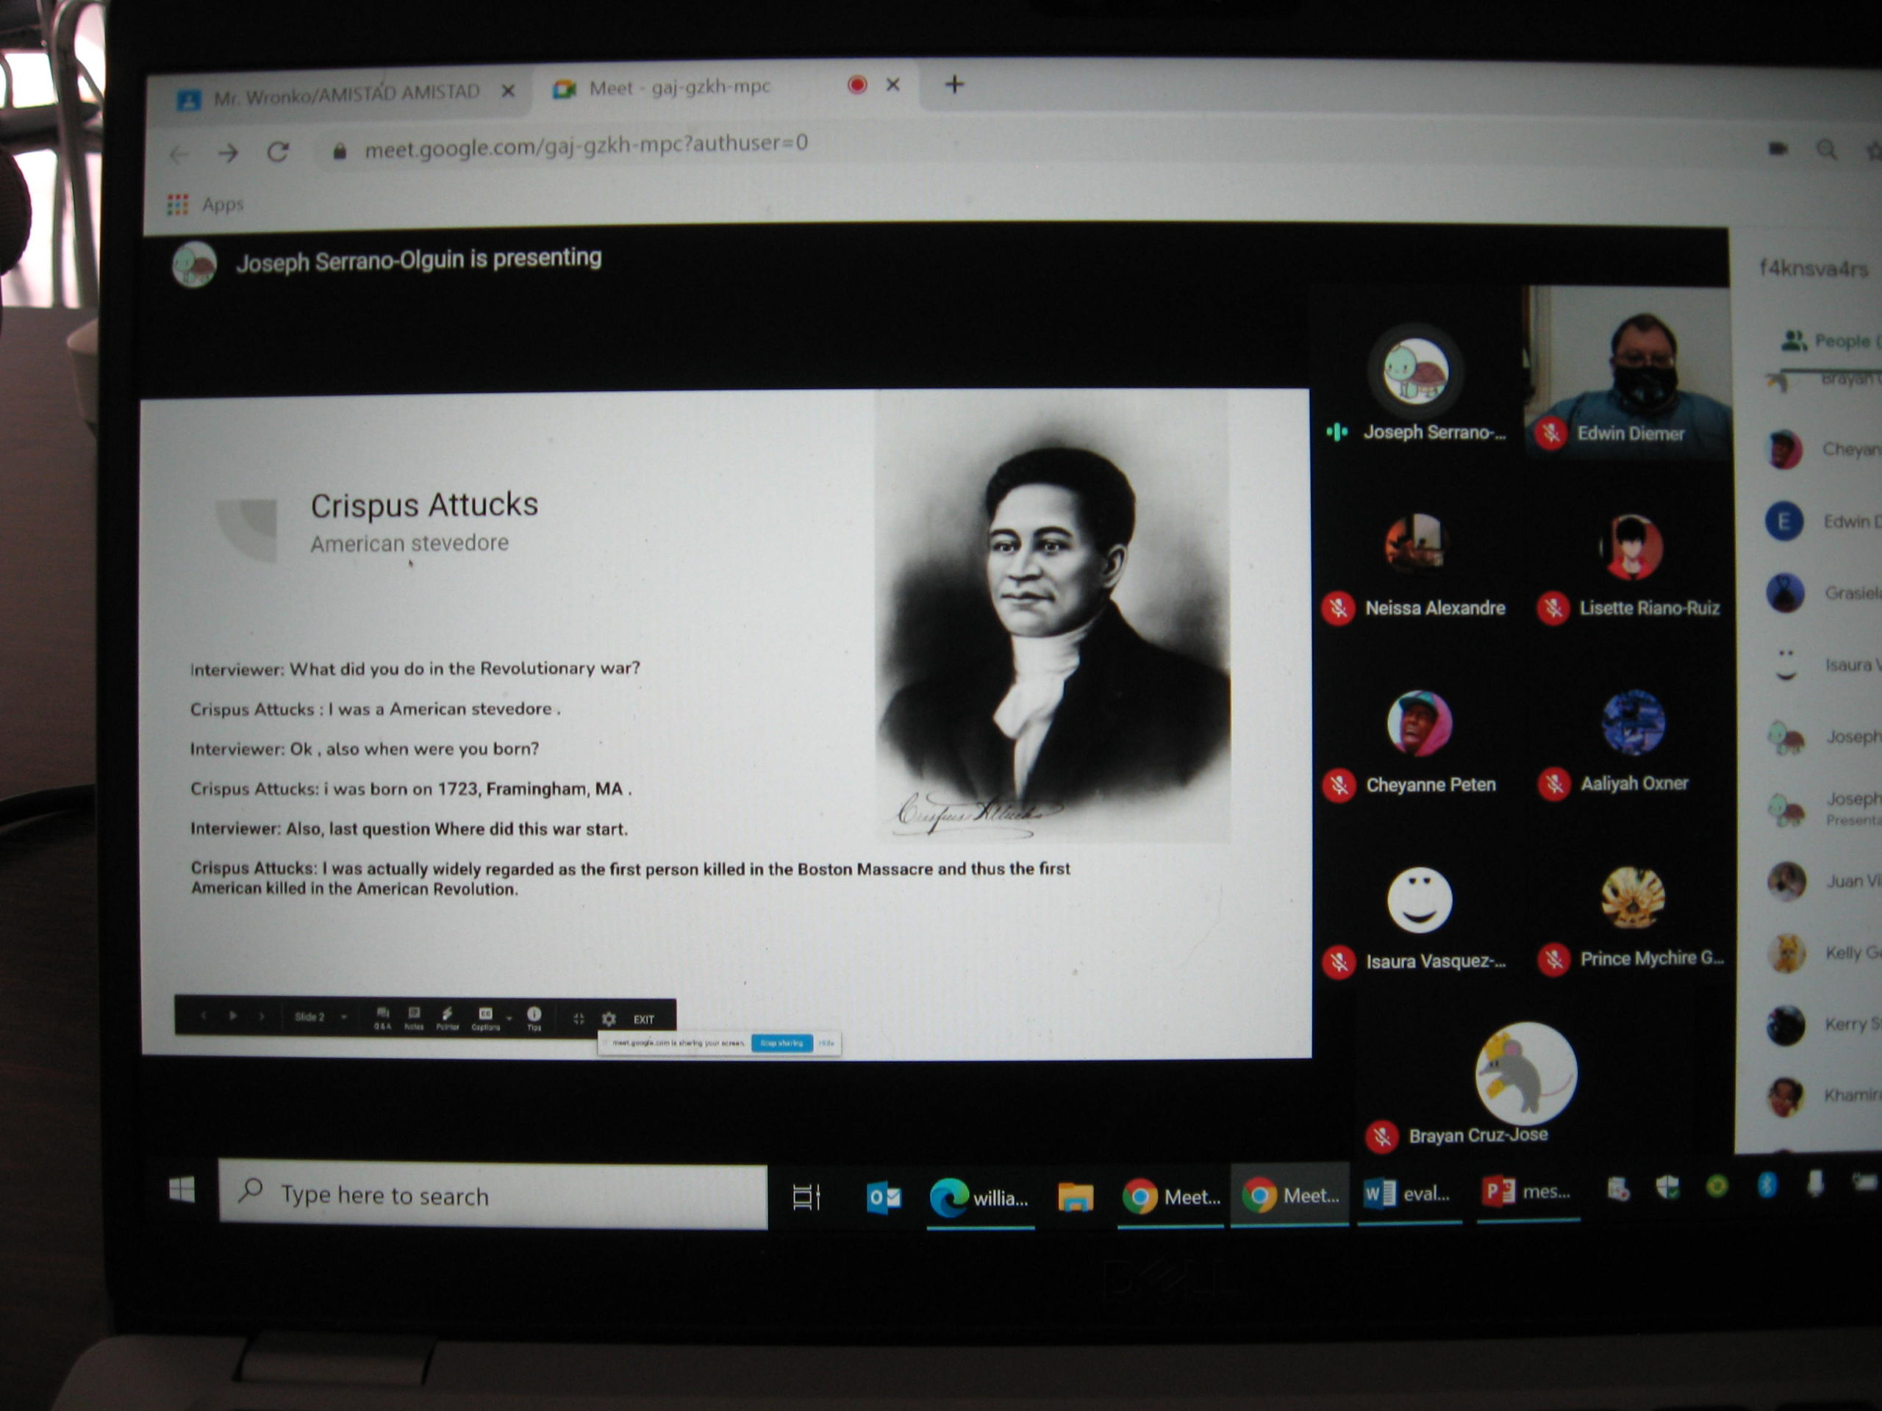The width and height of the screenshot is (1882, 1411).
Task: Go to next slide arrow
Action: coord(261,1016)
